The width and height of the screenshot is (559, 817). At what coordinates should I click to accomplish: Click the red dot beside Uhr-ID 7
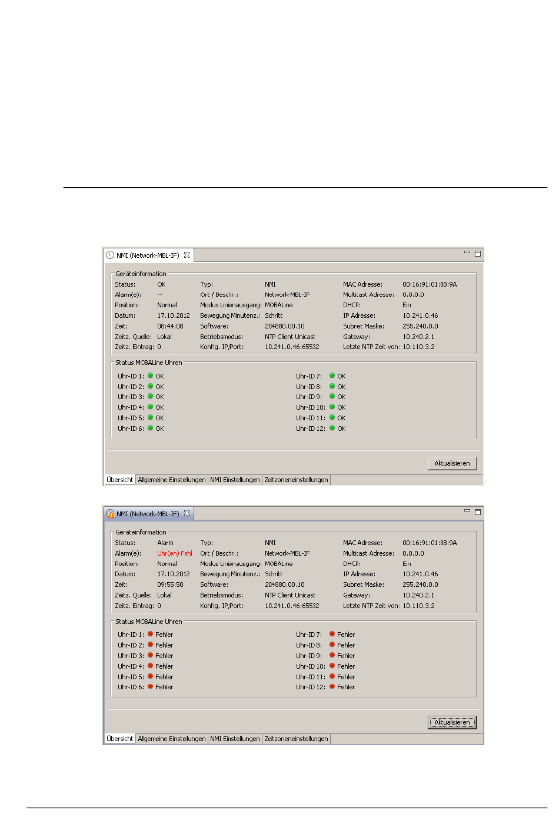[332, 634]
